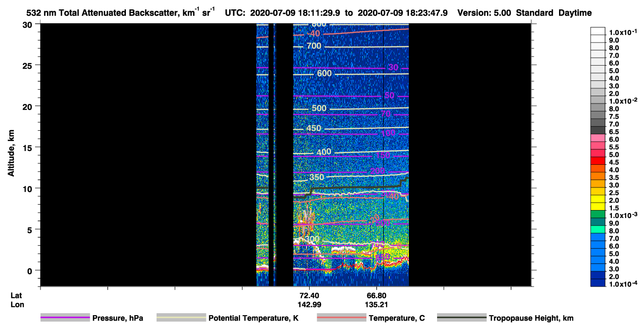Viewport: 642px width, 329px height.
Task: Click the dark Tropopause Height legend line sample
Action: click(x=461, y=318)
